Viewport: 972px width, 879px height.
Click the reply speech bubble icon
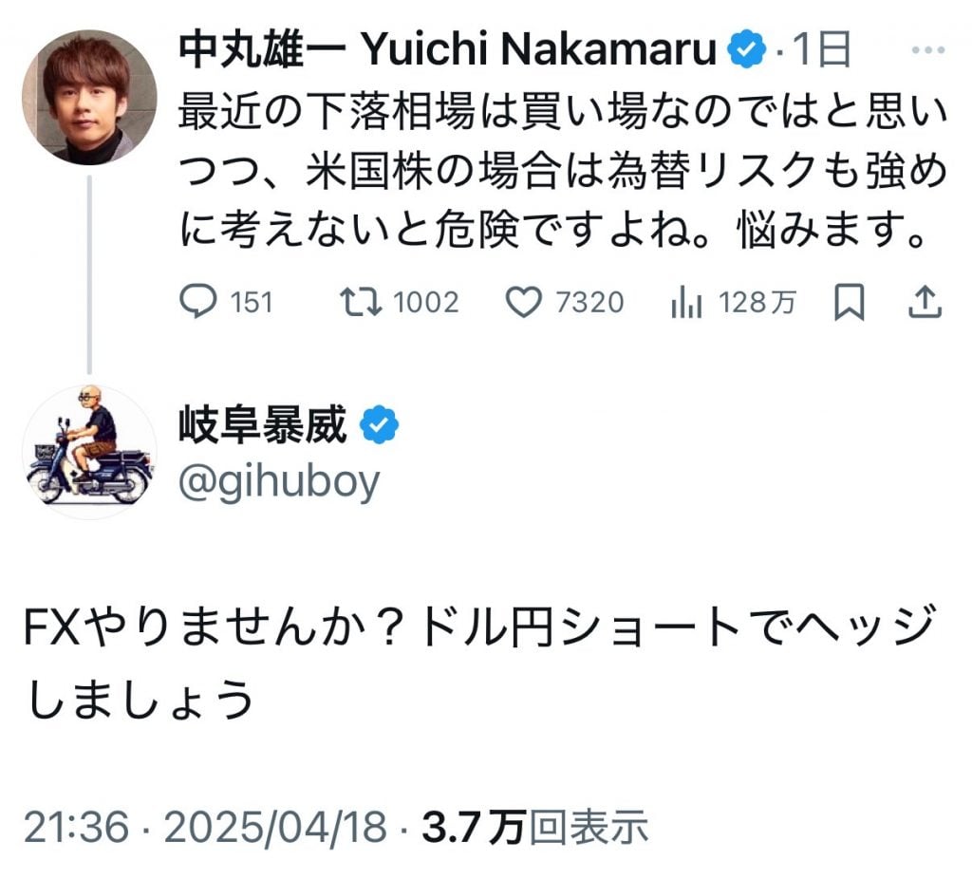199,303
